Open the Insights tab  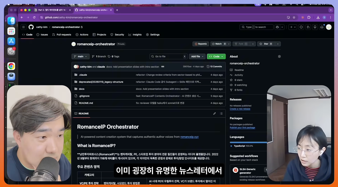click(x=137, y=34)
